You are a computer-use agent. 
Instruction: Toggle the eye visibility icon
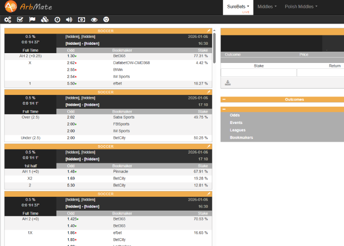pyautogui.click(x=94, y=20)
